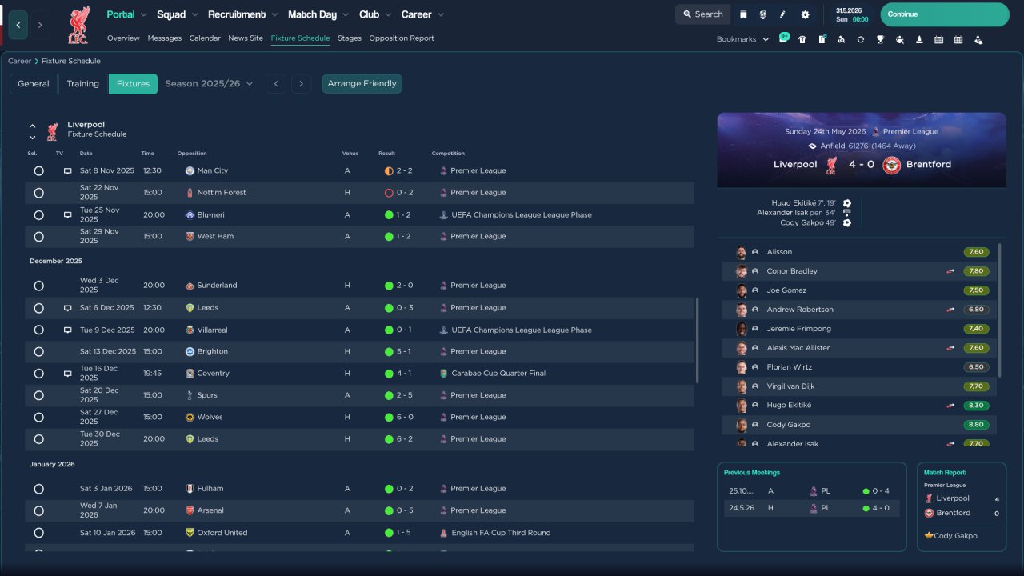1024x576 pixels.
Task: Click the Brighton club badge
Action: click(190, 351)
